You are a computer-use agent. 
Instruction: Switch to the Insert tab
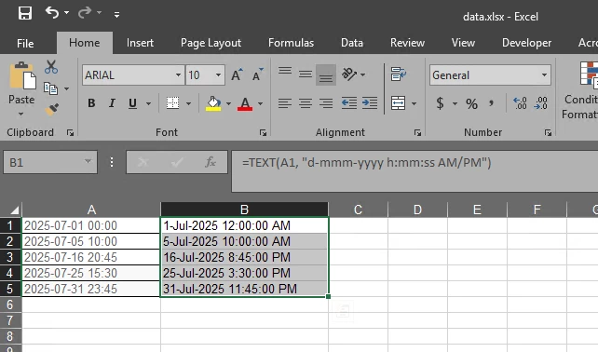click(x=140, y=43)
